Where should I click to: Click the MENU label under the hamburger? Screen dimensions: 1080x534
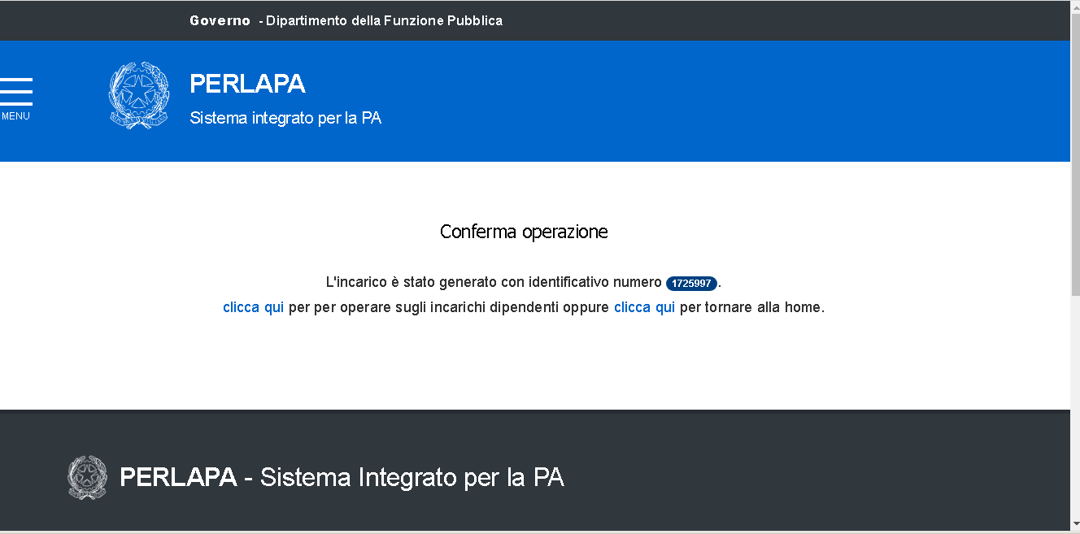15,116
